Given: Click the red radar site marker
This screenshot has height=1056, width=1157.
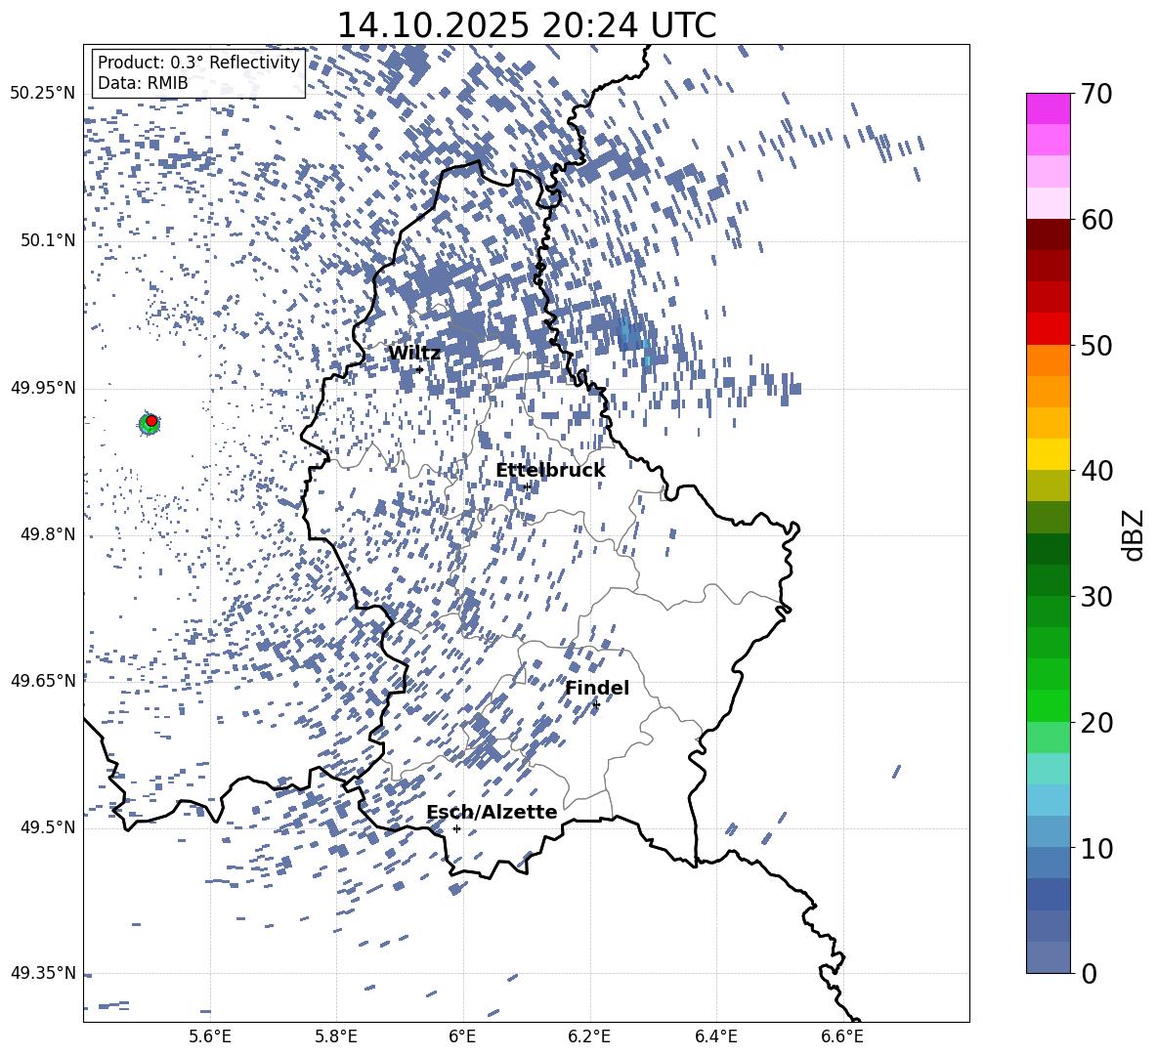Looking at the screenshot, I should pos(151,421).
